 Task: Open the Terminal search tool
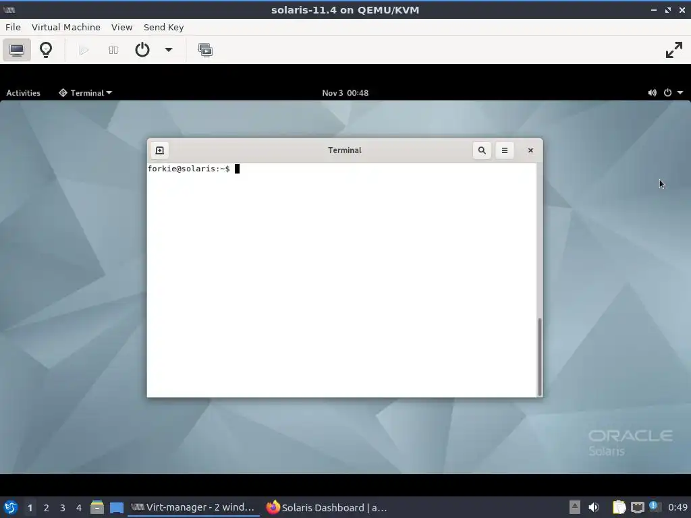[482, 150]
